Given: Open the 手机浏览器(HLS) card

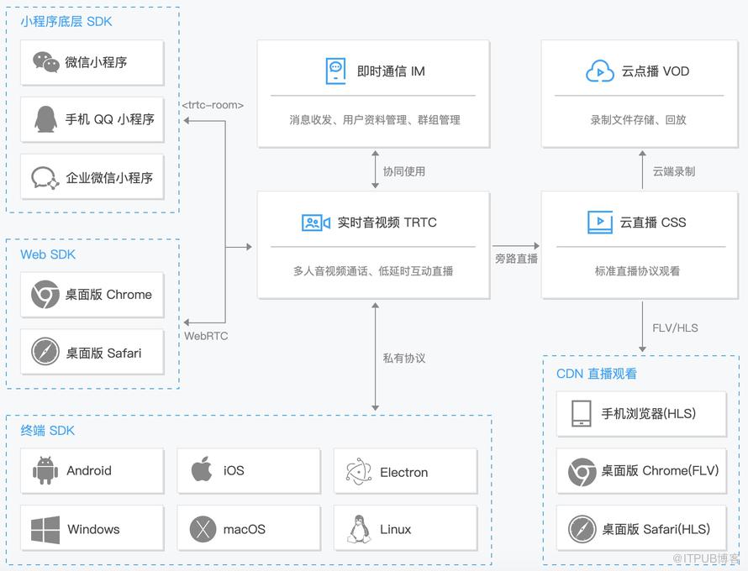Looking at the screenshot, I should (641, 414).
